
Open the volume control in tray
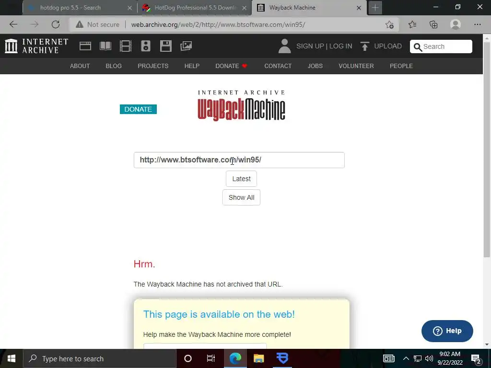coord(429,358)
